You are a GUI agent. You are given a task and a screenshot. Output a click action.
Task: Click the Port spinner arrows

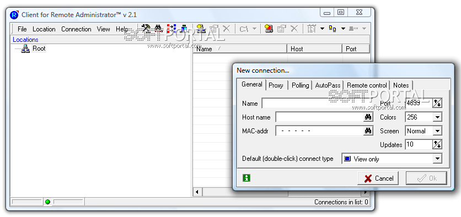point(437,104)
